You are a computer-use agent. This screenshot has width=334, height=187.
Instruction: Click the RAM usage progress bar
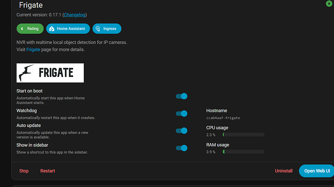pyautogui.click(x=243, y=152)
